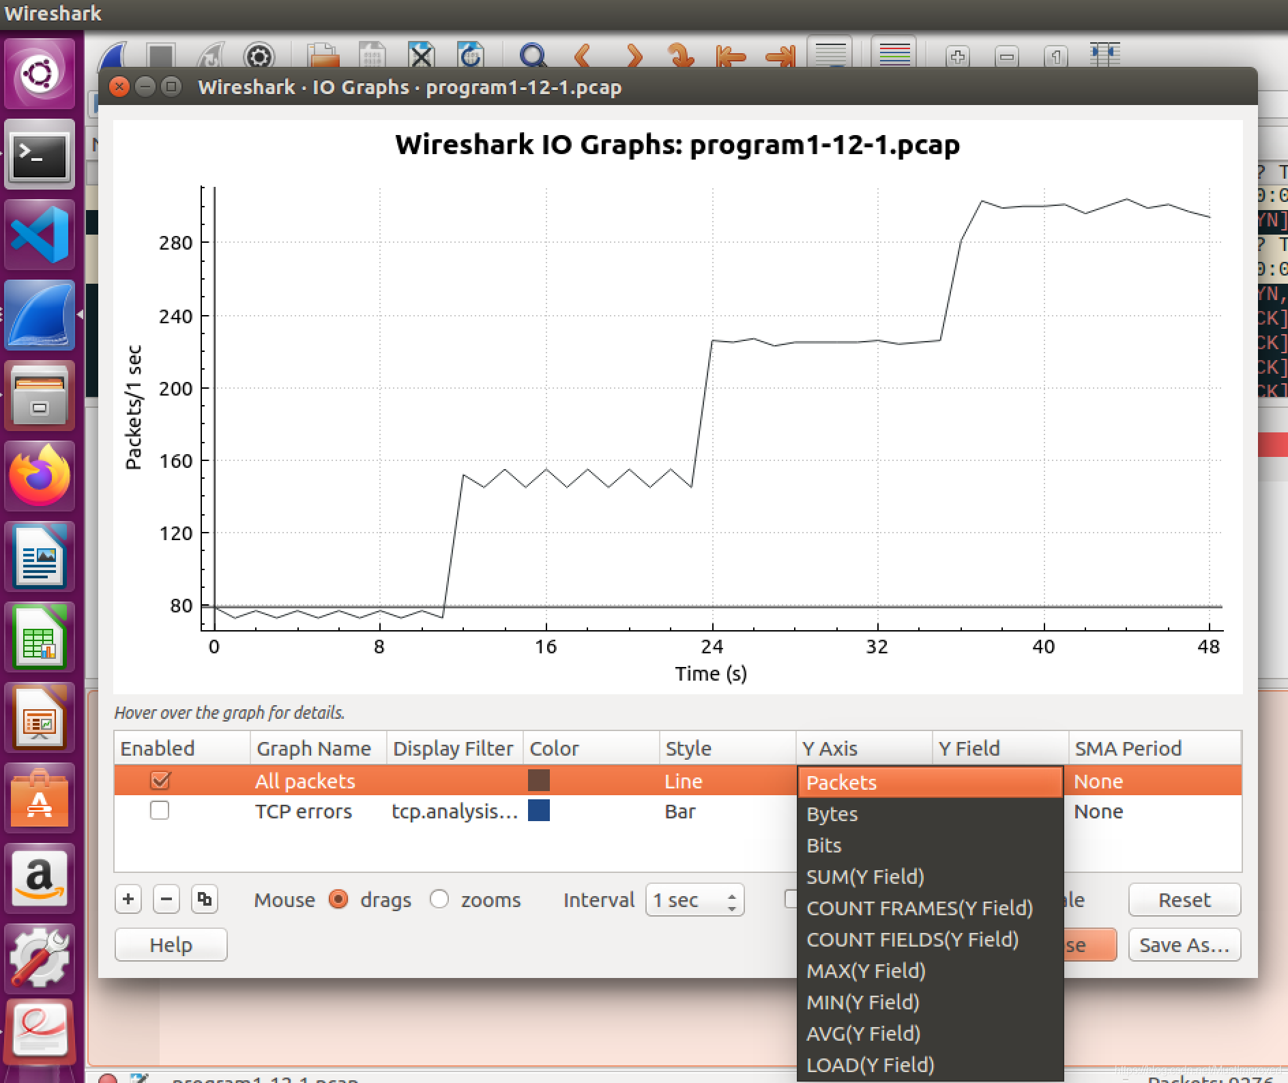The width and height of the screenshot is (1288, 1083).
Task: Click the Style Line cell for All packets
Action: [728, 781]
